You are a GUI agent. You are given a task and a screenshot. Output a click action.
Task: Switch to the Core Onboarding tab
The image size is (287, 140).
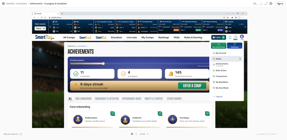click(x=83, y=99)
